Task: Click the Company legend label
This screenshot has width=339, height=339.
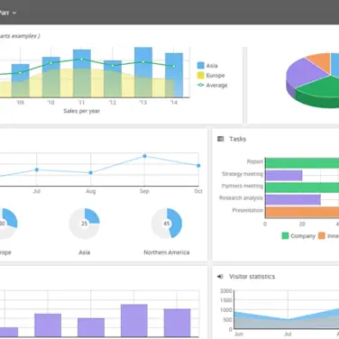Action: point(303,236)
